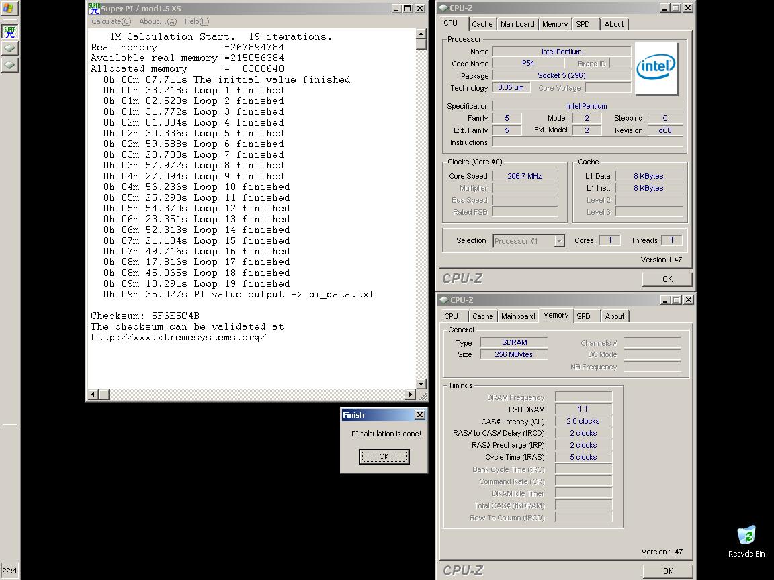Screen dimensions: 774x580
Task: Click the xtremesystems.org URL text
Action: [x=178, y=338]
